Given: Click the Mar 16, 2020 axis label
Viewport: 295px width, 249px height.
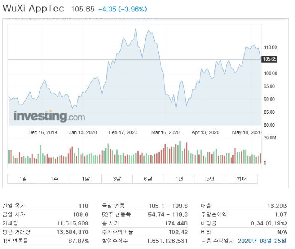Looking at the screenshot, I should point(165,132).
